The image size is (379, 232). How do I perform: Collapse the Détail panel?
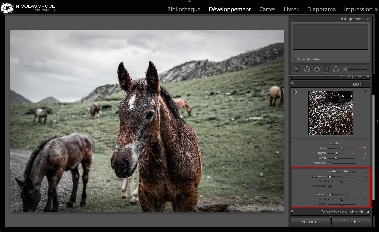[x=368, y=84]
